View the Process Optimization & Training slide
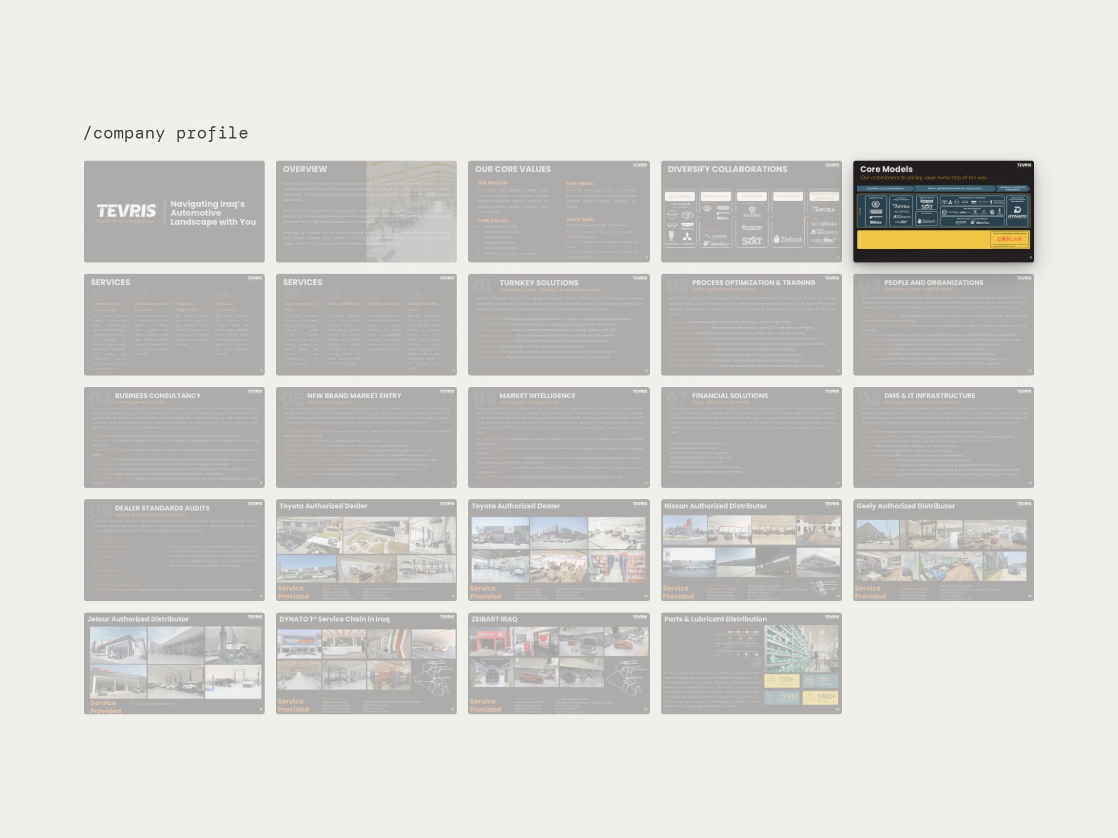1118x838 pixels. click(x=751, y=325)
